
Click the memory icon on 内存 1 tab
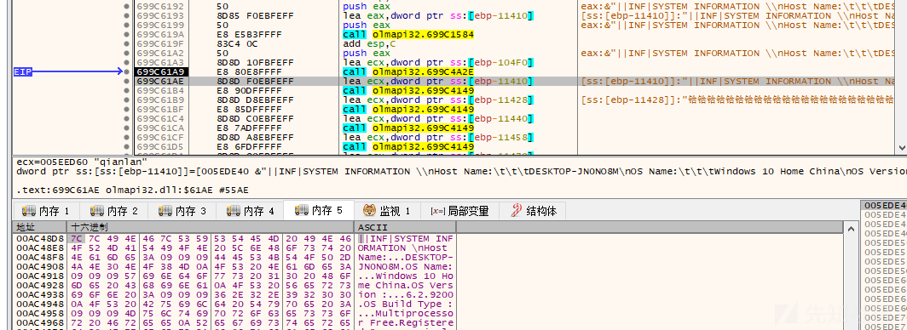pos(28,211)
